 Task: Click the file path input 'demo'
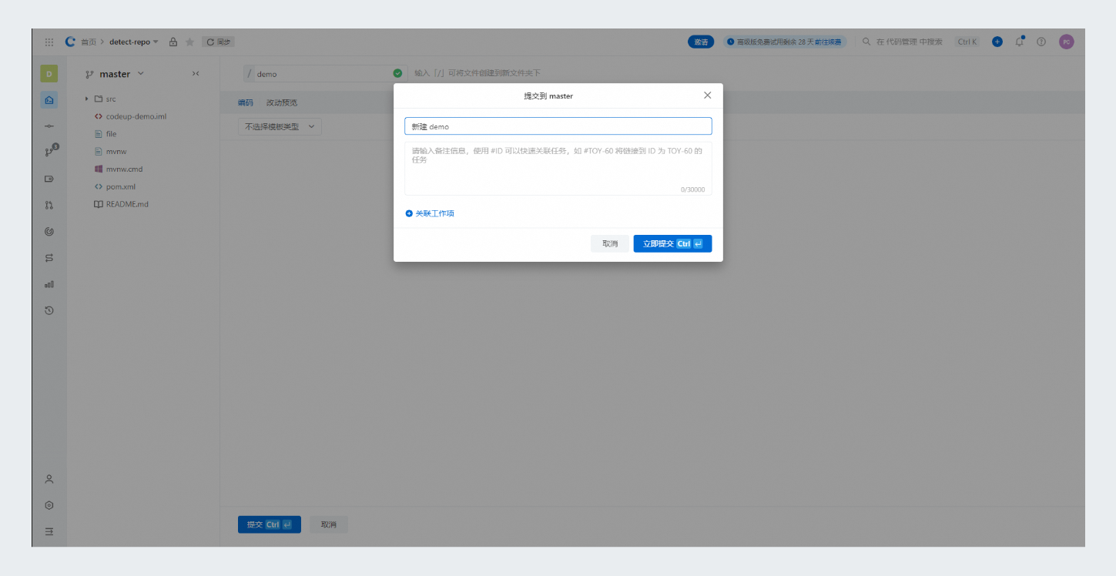point(325,74)
